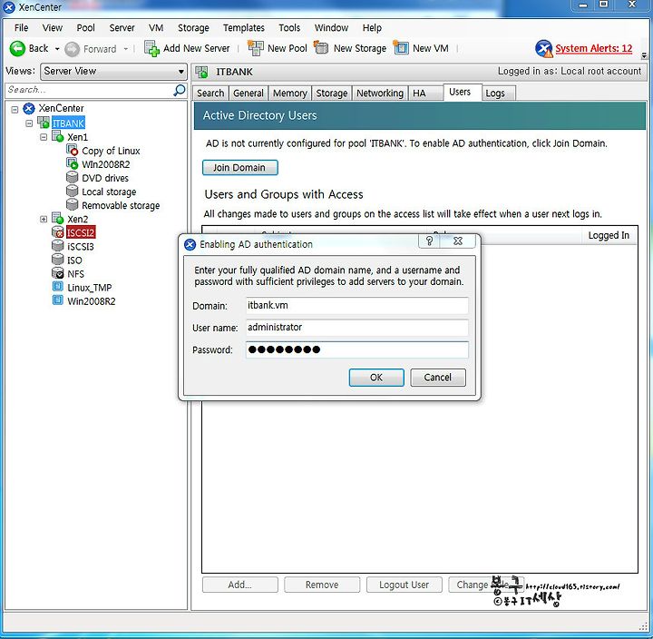653x639 pixels.
Task: Click the User name input field
Action: click(357, 327)
